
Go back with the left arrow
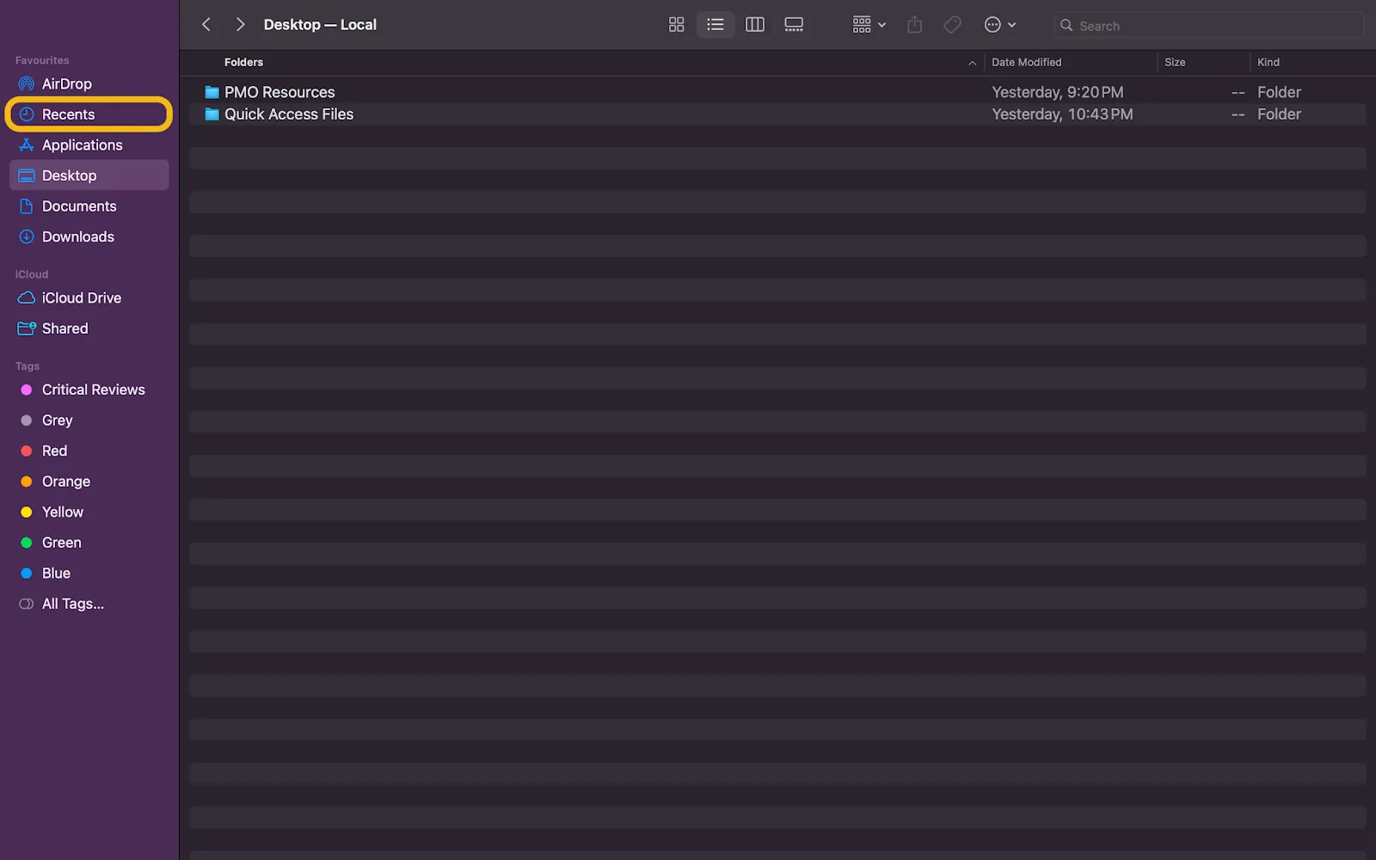point(206,25)
